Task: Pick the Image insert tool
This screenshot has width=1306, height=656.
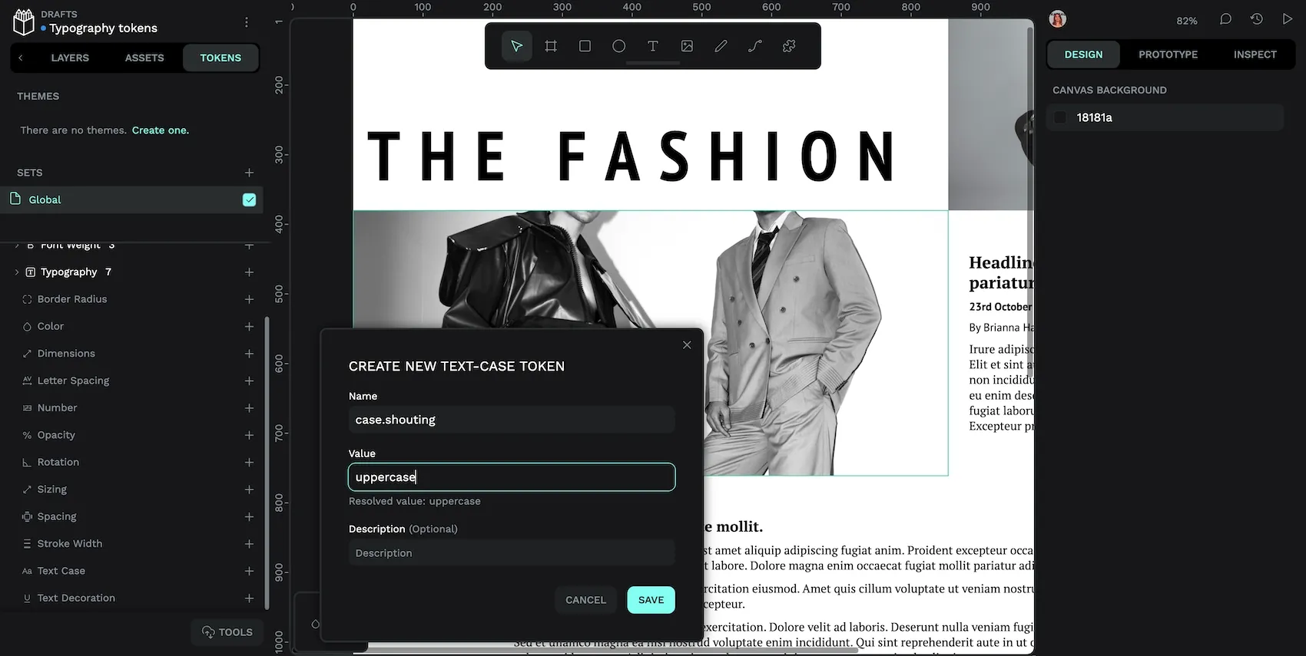Action: coord(687,46)
